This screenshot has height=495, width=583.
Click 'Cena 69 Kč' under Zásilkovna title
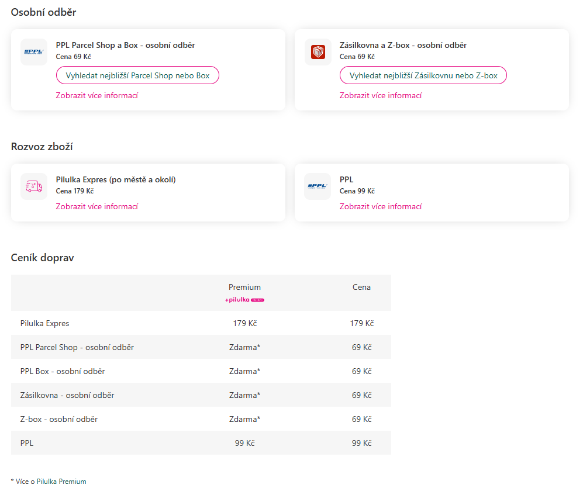pos(357,57)
